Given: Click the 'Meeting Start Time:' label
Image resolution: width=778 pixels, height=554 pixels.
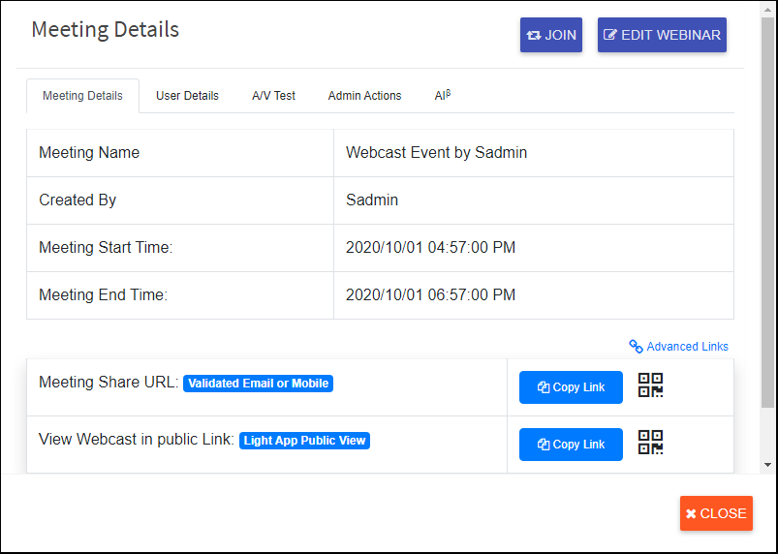Looking at the screenshot, I should tap(106, 248).
